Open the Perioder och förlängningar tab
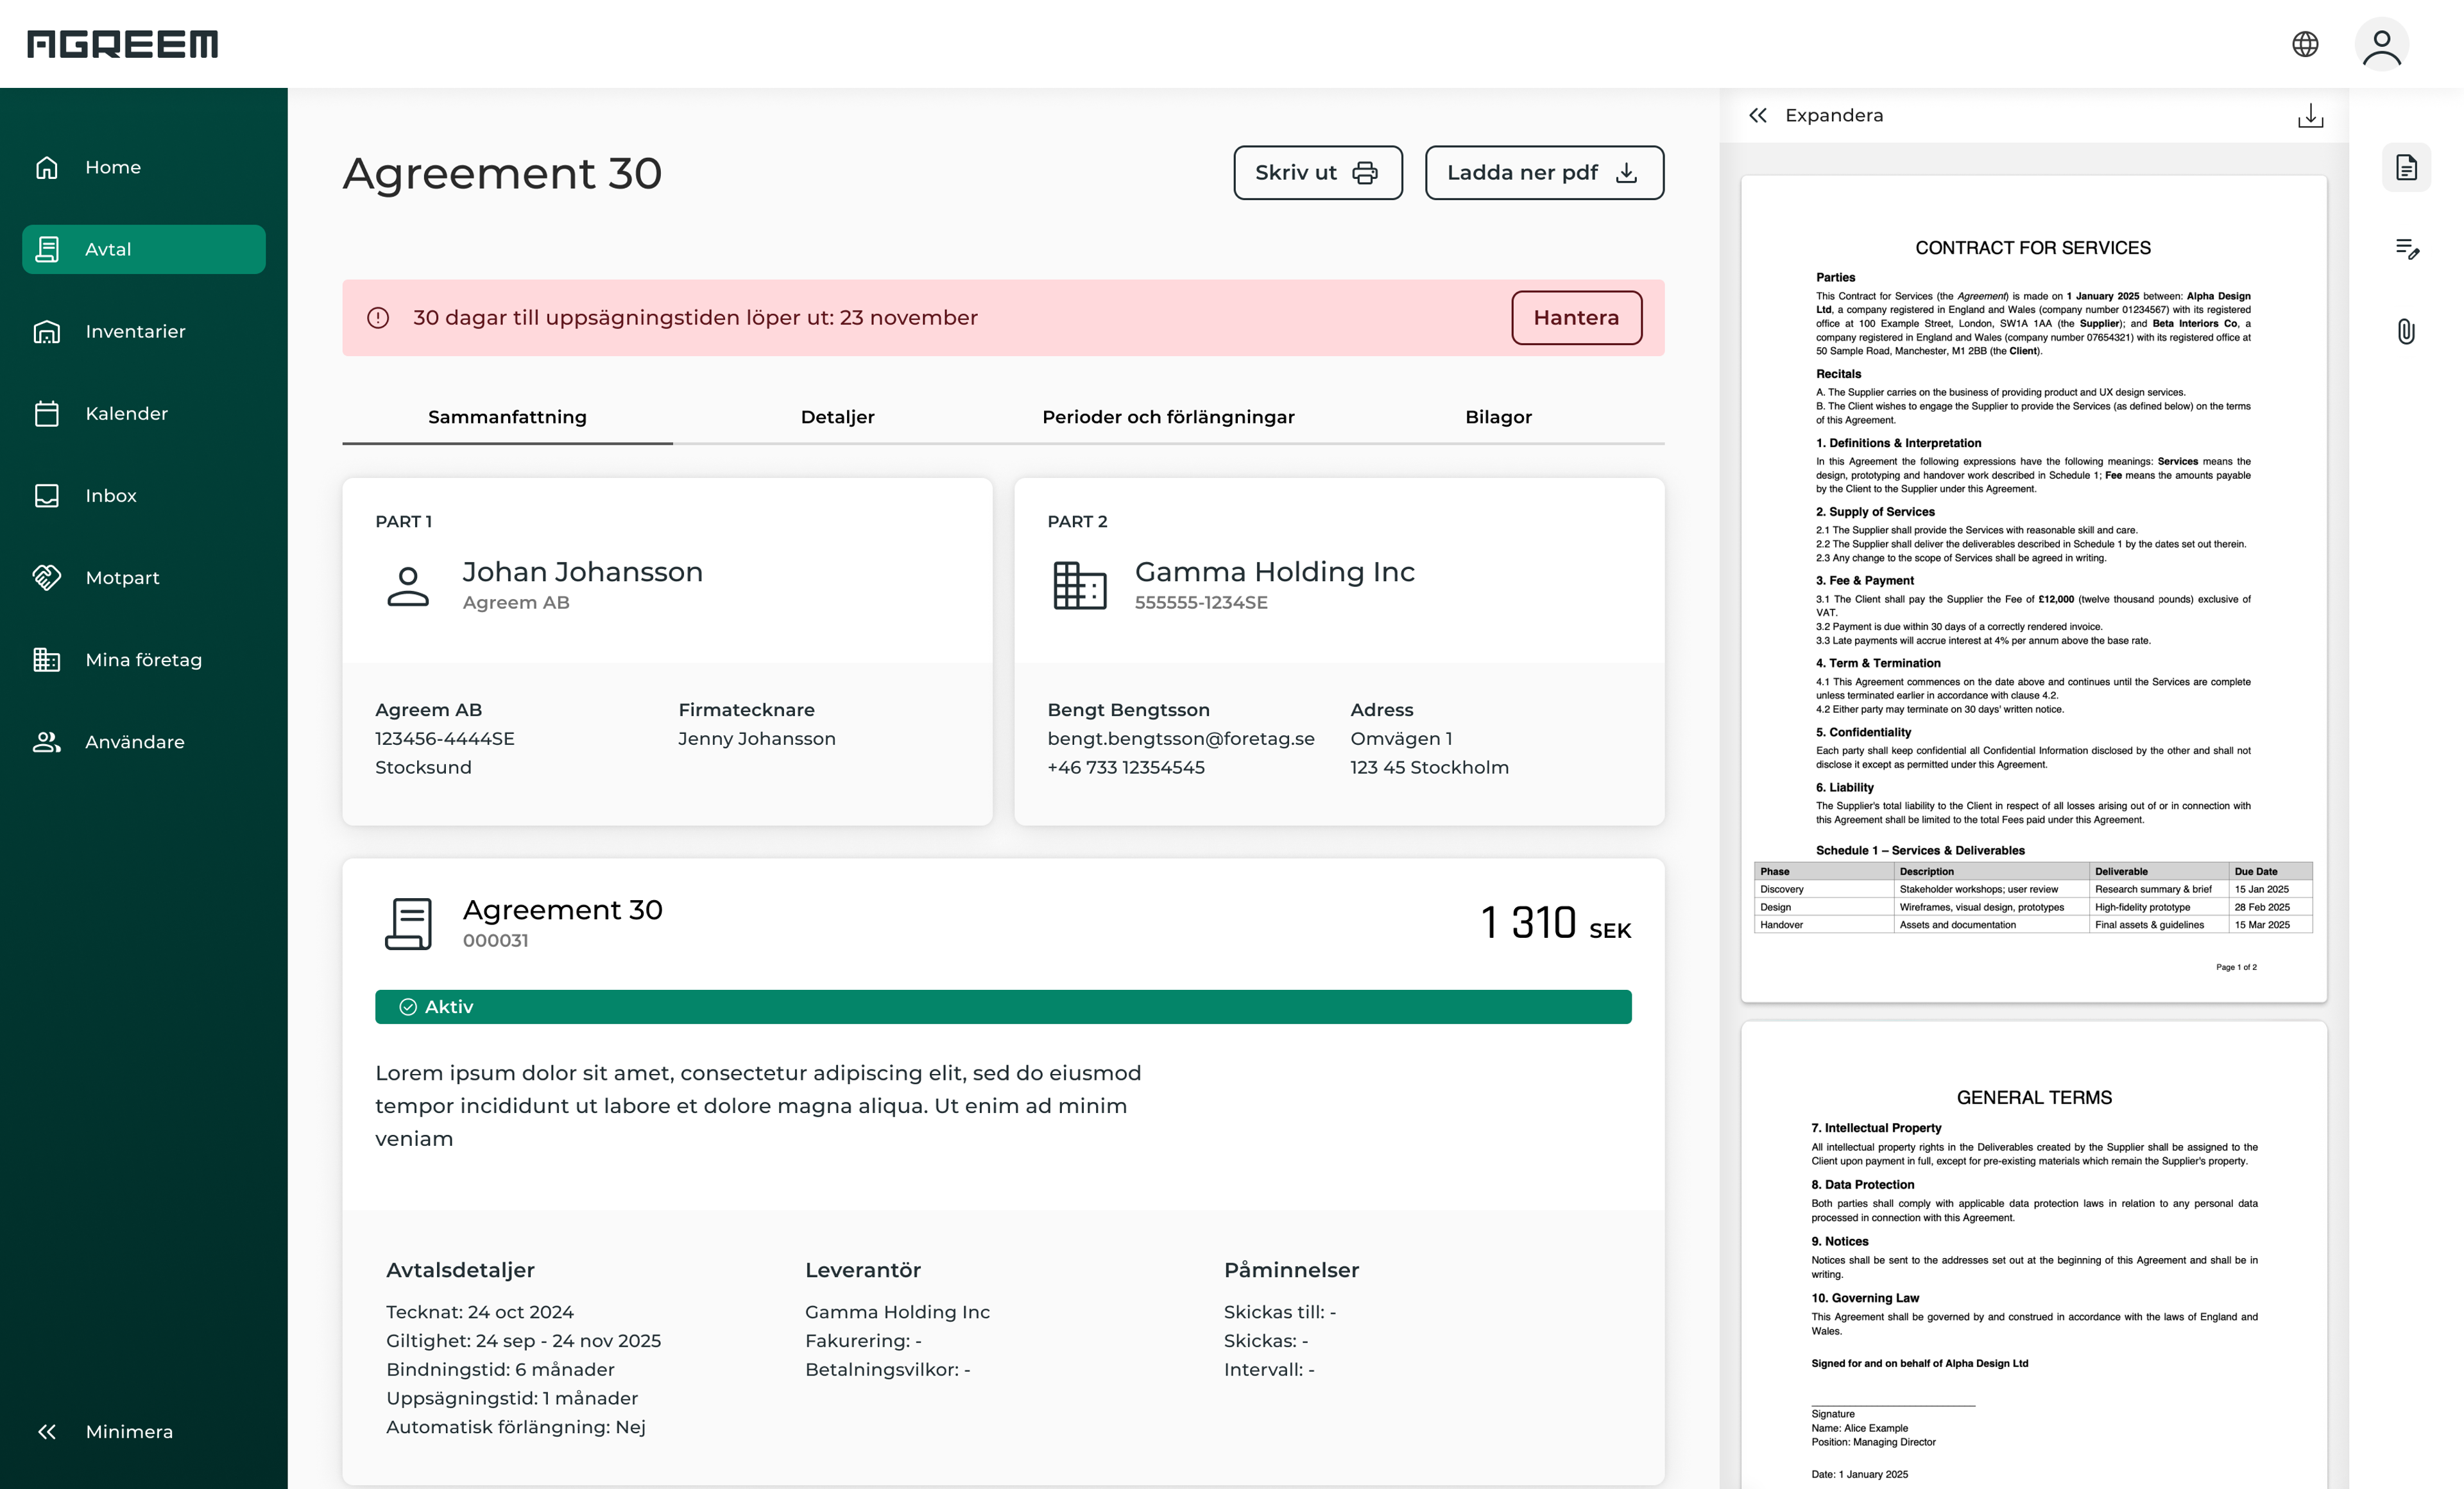The height and width of the screenshot is (1489, 2464). click(x=1168, y=417)
